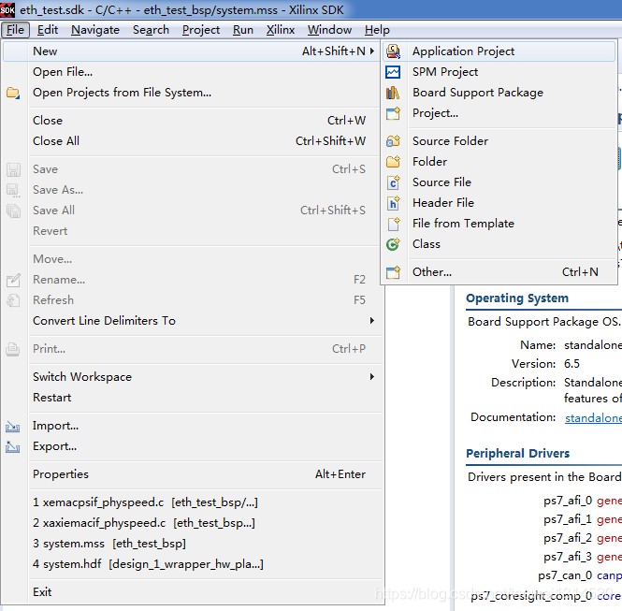Click the Import icon in File menu
Viewport: 622px width, 611px height.
13,426
